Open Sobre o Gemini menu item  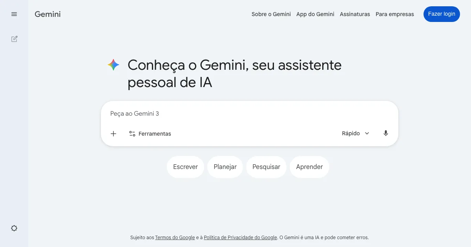(x=271, y=14)
